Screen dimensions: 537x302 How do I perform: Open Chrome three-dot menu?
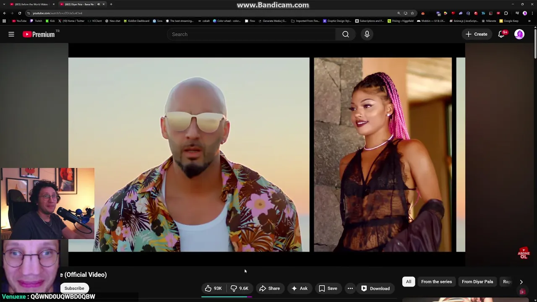pyautogui.click(x=532, y=13)
